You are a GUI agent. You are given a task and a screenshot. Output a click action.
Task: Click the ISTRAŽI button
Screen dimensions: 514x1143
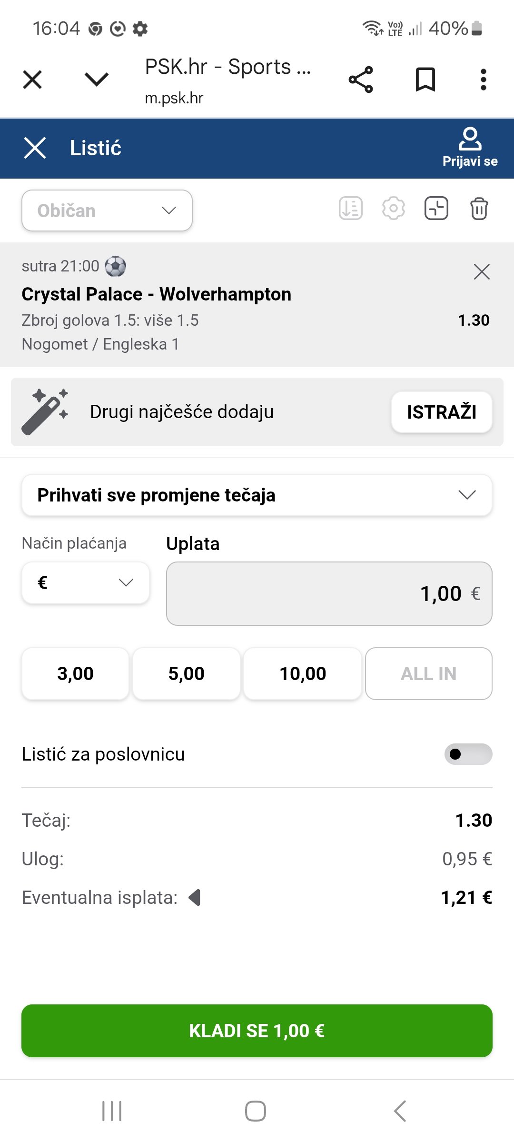click(x=442, y=412)
